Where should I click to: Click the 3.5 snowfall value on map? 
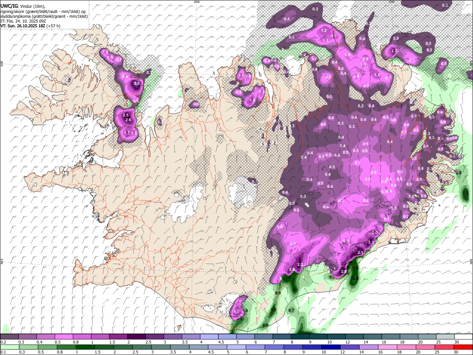[x=137, y=84]
